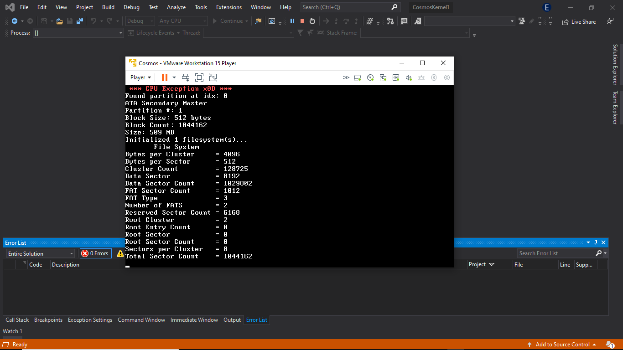Toggle VMware Unity mode icon

(213, 77)
